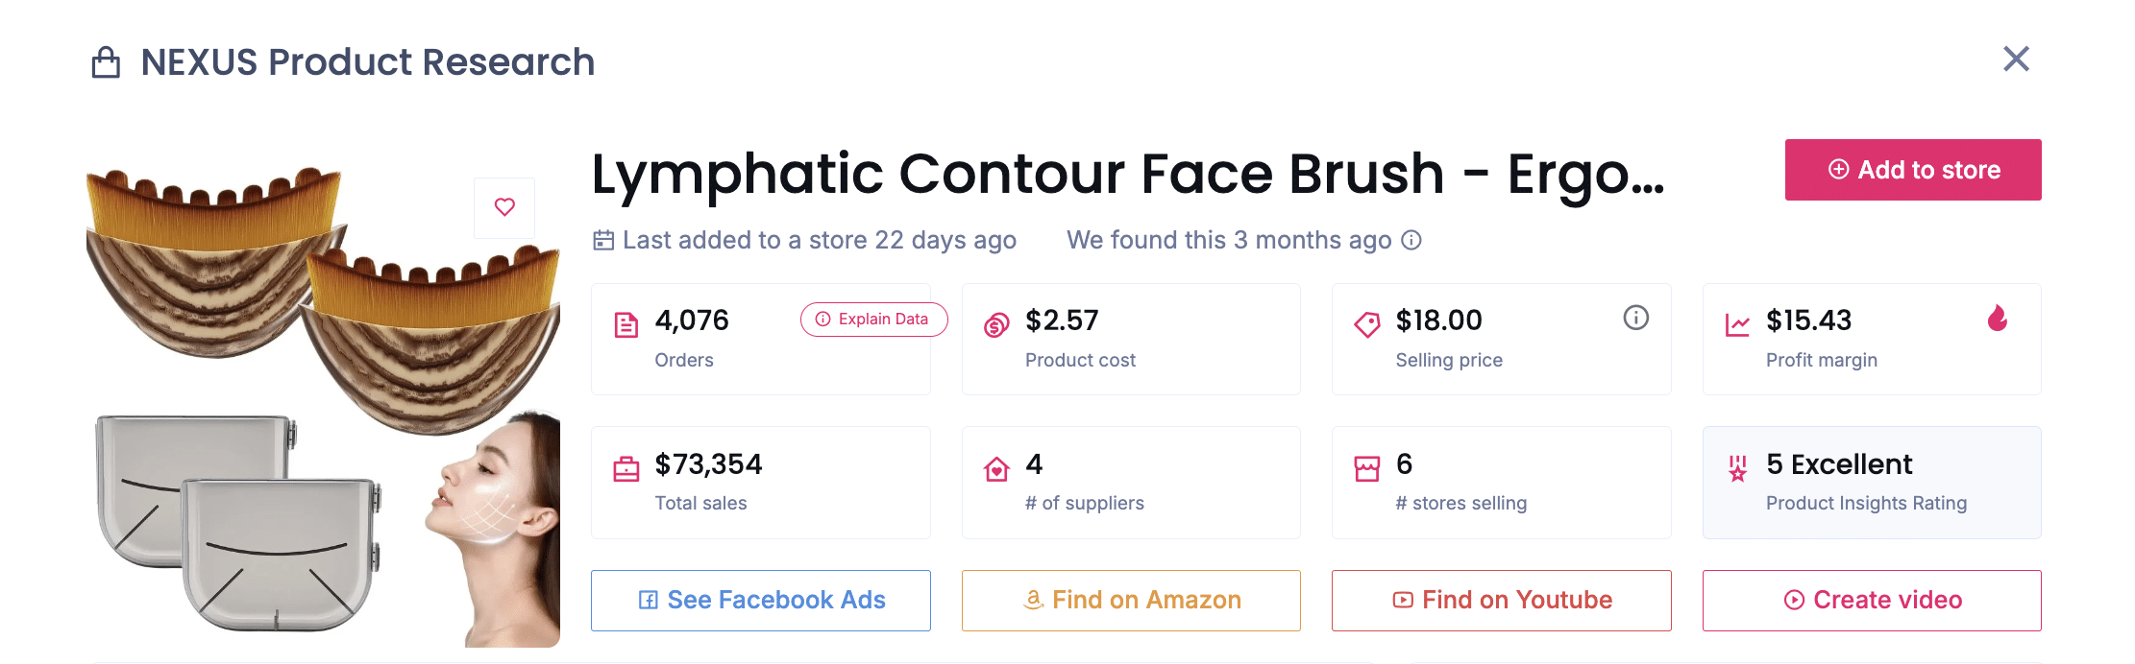Viewport: 2135px width, 664px height.
Task: Select the chart icon next to Profit margin
Action: coord(1738,324)
